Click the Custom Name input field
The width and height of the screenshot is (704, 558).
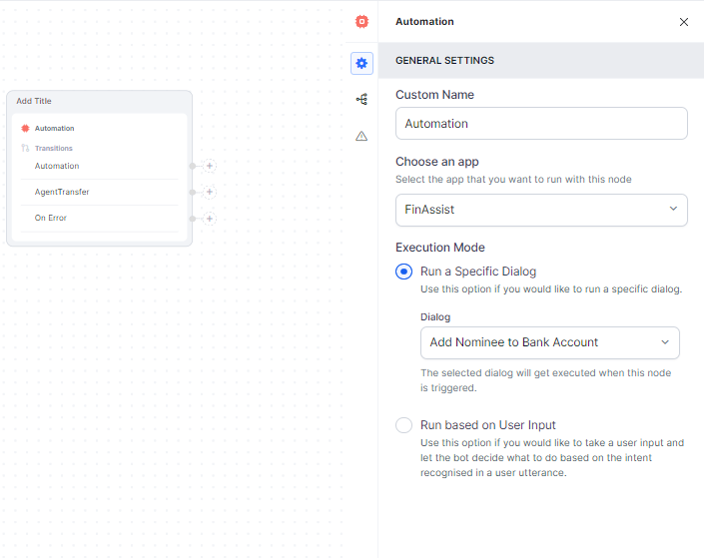point(541,124)
